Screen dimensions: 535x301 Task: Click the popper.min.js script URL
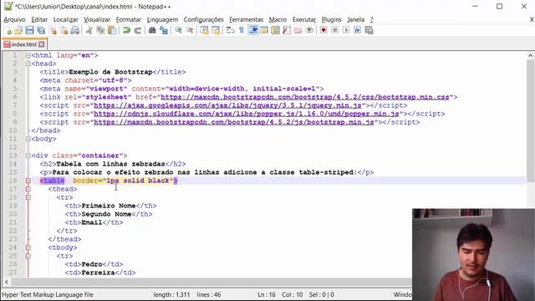[247, 114]
